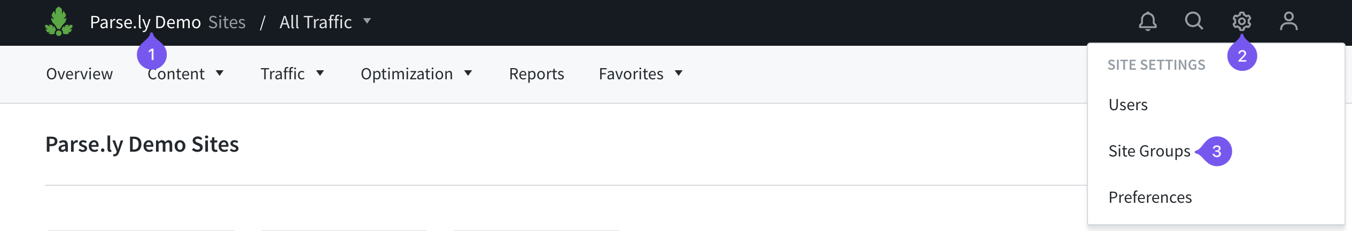The height and width of the screenshot is (231, 1352).
Task: Expand the All Traffic dropdown arrow
Action: coord(367,21)
